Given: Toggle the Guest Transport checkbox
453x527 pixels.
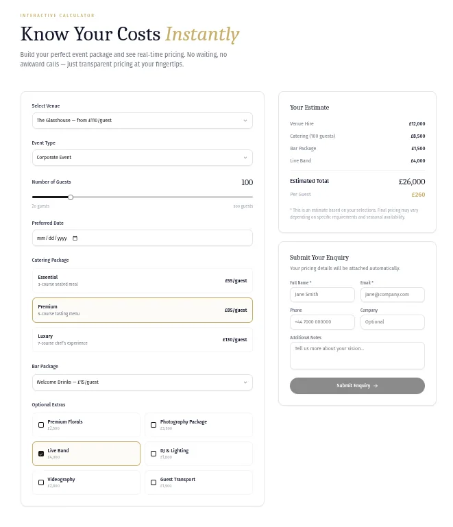Looking at the screenshot, I should point(154,482).
